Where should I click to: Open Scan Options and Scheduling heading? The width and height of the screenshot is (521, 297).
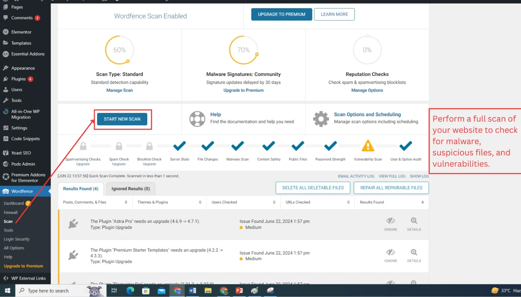pyautogui.click(x=367, y=115)
